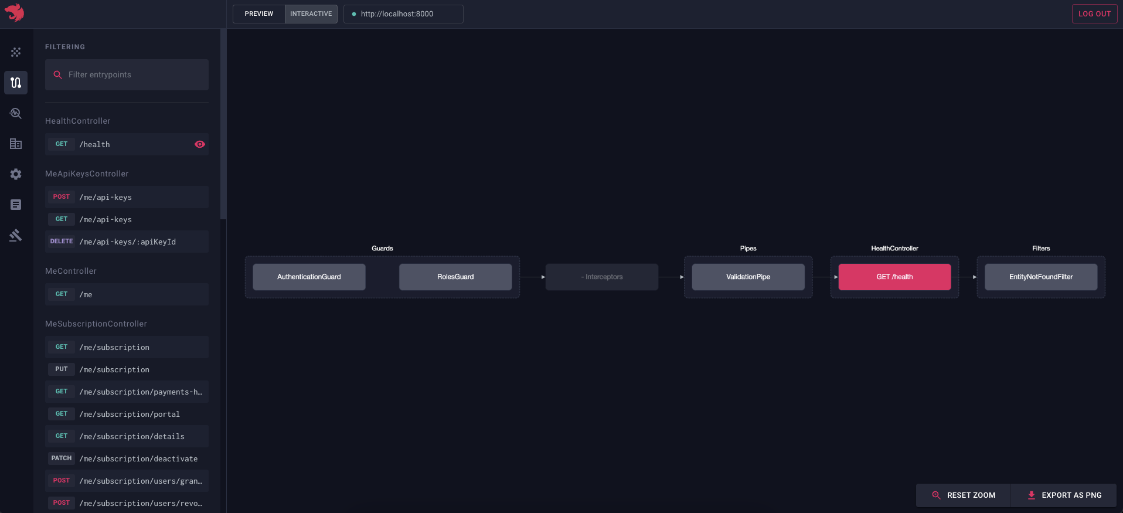Open the gavel build checks icon
This screenshot has width=1123, height=513.
pos(16,235)
